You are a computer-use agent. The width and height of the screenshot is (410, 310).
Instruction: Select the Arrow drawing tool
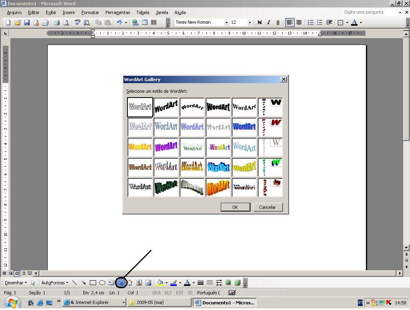pyautogui.click(x=84, y=283)
